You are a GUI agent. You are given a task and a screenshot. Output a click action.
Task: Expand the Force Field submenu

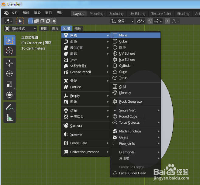(x=86, y=143)
